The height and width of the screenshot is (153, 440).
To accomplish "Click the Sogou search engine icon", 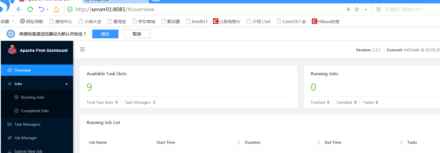I will click(x=379, y=9).
